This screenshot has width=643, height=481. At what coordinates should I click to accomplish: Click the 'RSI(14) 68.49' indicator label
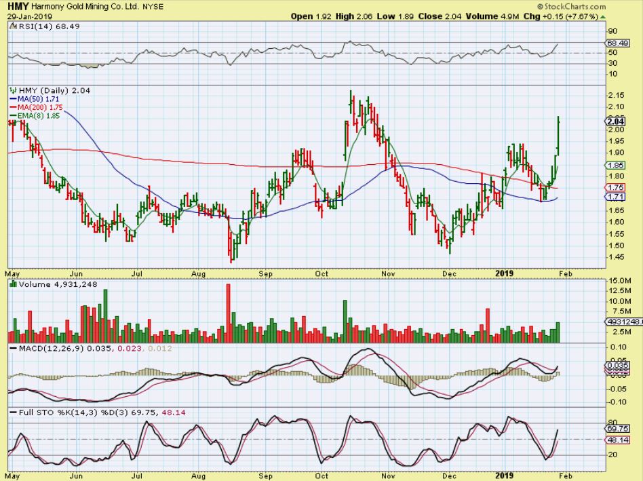pyautogui.click(x=50, y=26)
